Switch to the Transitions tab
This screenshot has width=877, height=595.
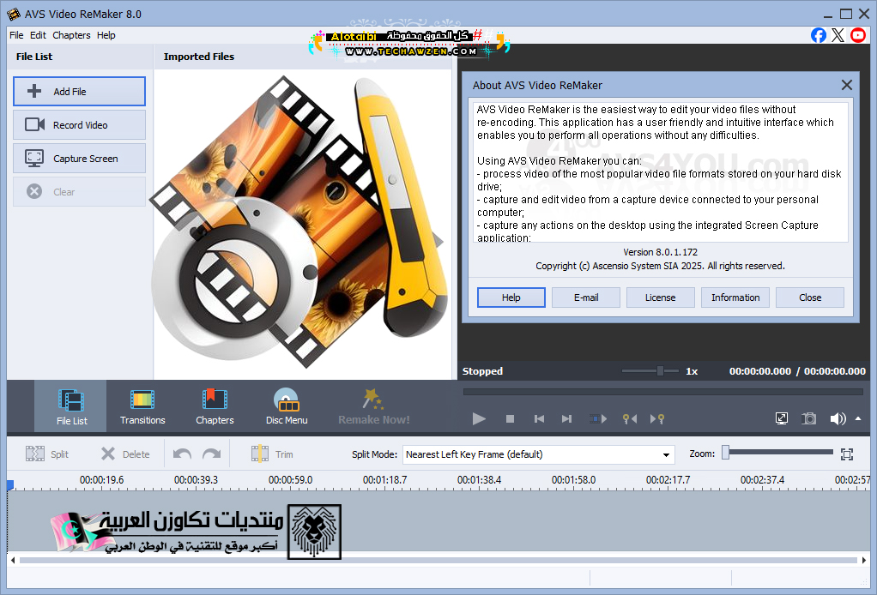(142, 406)
